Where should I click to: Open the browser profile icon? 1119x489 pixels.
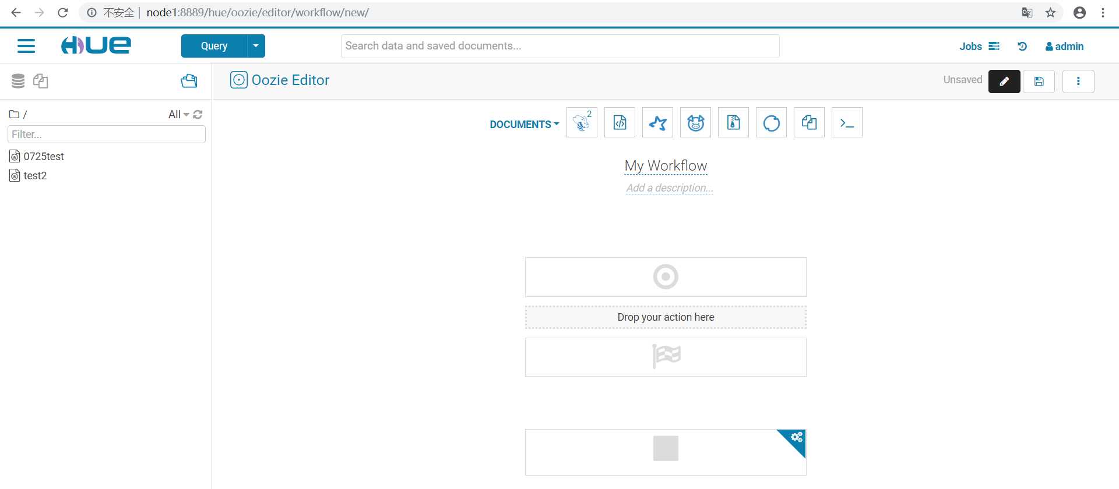(1079, 12)
